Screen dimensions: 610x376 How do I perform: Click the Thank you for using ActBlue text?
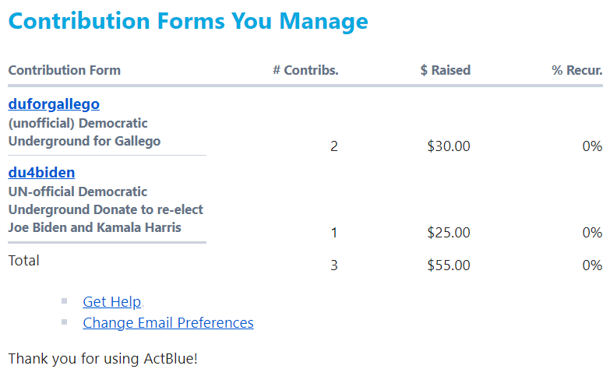pos(103,359)
